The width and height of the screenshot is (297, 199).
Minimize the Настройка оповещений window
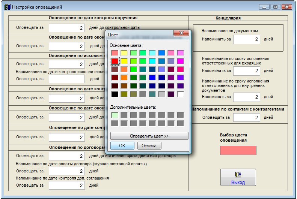(x=264, y=7)
